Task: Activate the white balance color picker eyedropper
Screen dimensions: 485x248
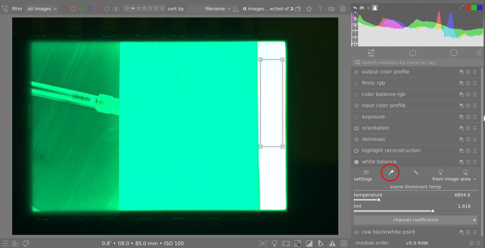Action: pyautogui.click(x=391, y=172)
